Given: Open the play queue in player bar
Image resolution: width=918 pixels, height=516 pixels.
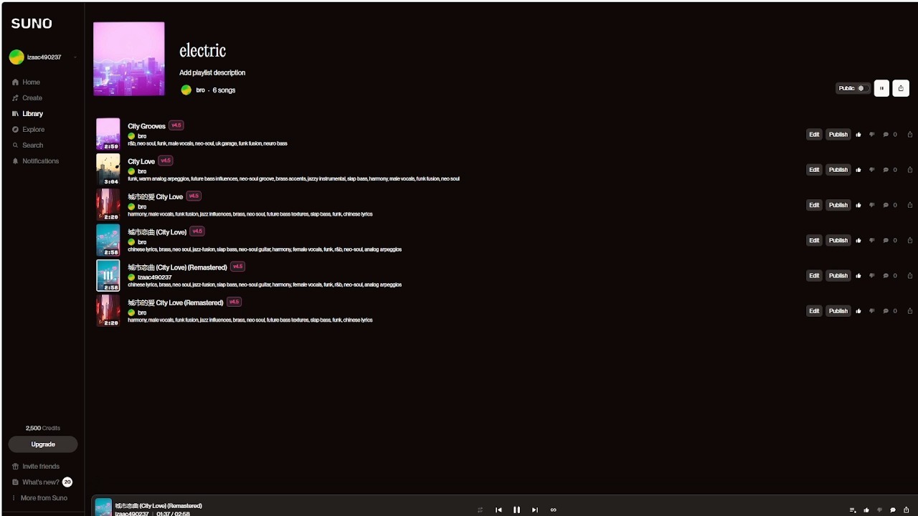Looking at the screenshot, I should click(x=853, y=510).
